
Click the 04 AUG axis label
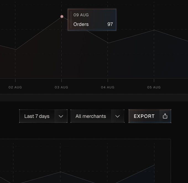coord(108,87)
